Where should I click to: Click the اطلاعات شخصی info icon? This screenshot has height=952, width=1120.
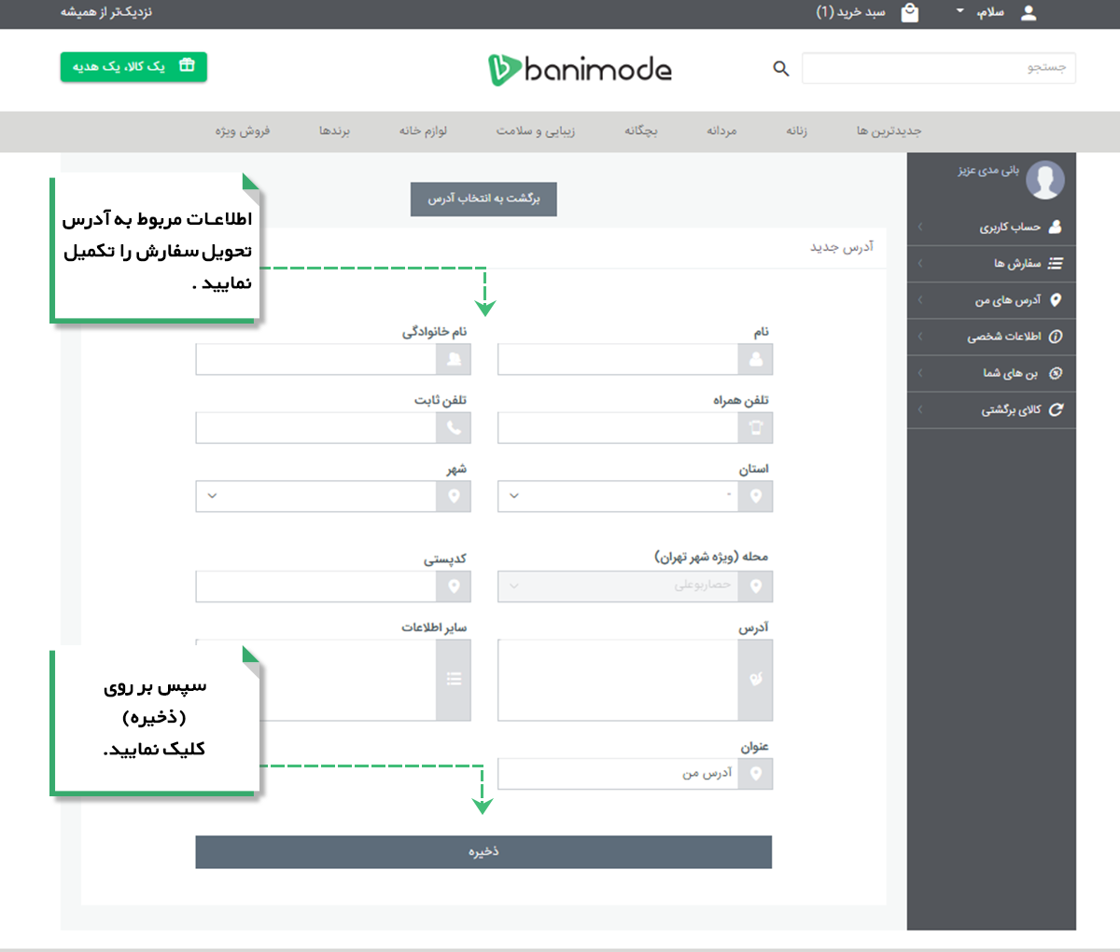(1056, 337)
